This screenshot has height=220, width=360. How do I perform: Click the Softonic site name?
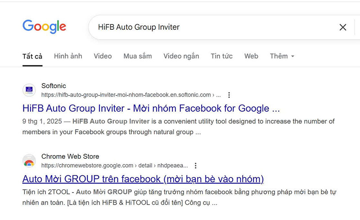tap(54, 86)
